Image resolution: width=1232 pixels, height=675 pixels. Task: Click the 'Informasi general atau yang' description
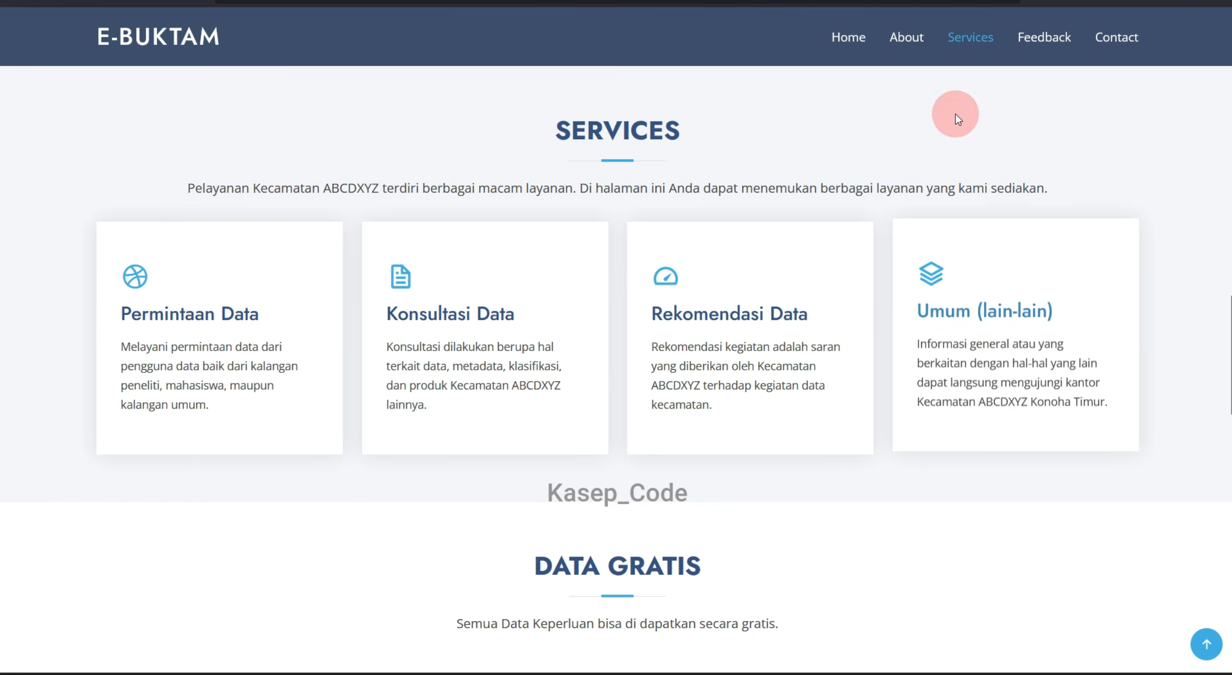coord(1012,372)
